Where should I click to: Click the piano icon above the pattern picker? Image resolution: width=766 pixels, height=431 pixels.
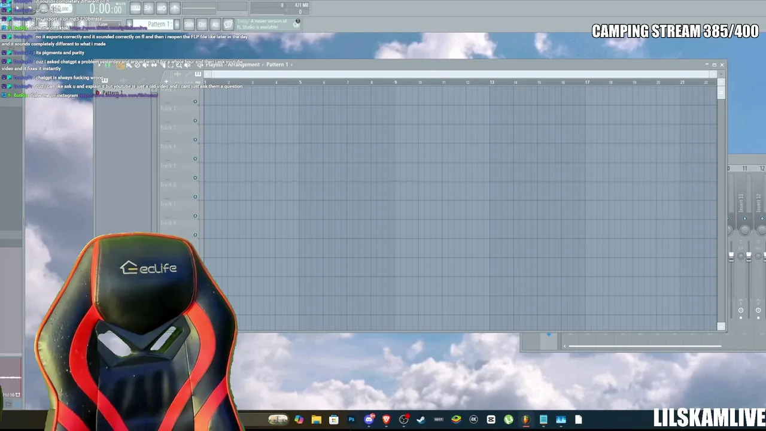coord(105,80)
